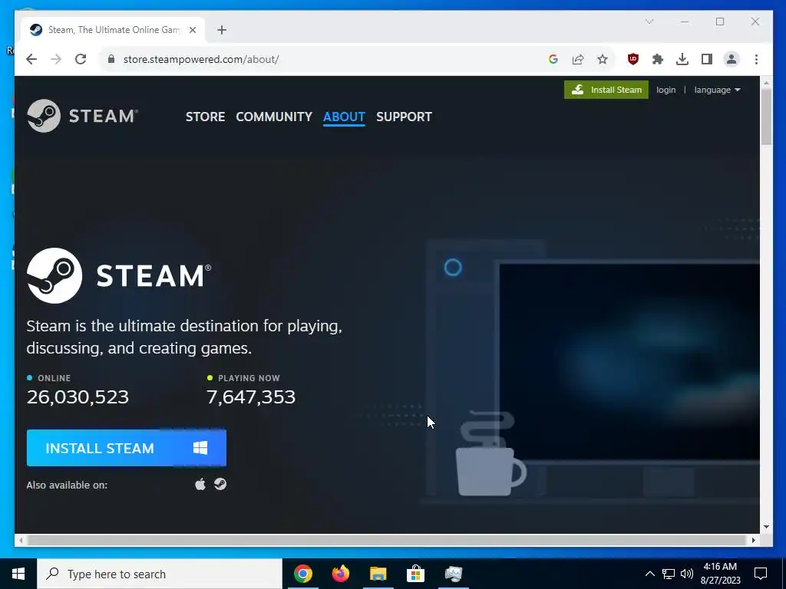
Task: Open the Chrome profile avatar
Action: click(x=732, y=59)
